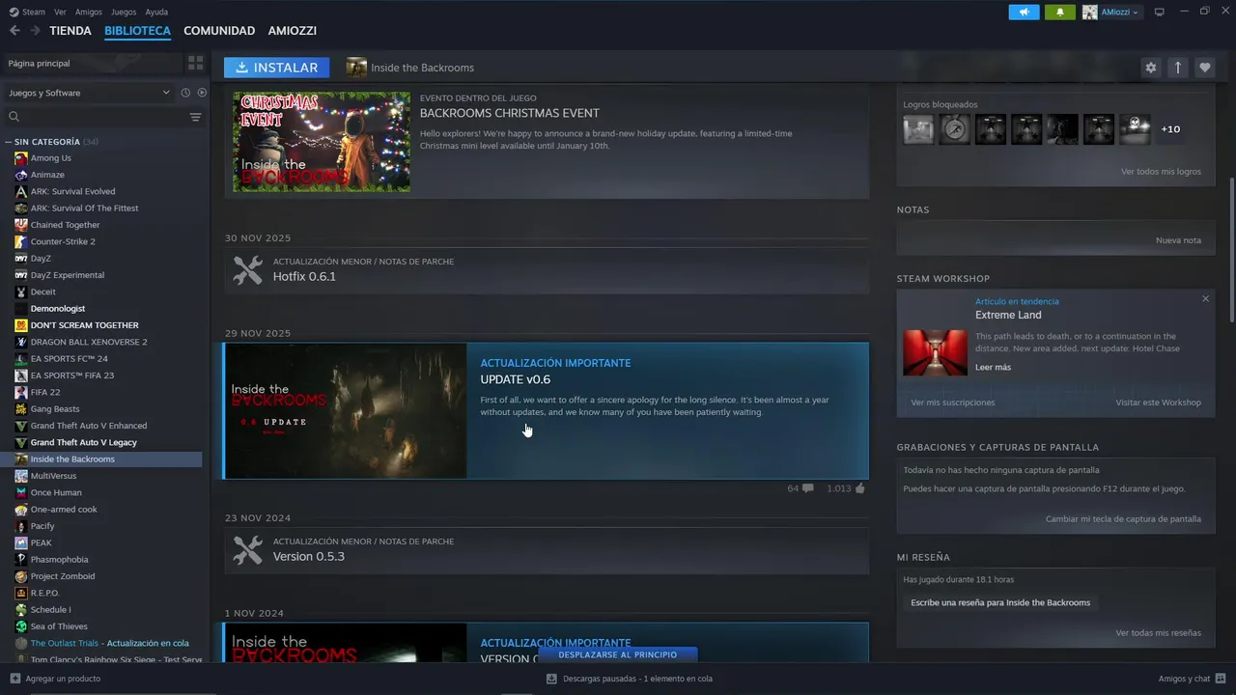Image resolution: width=1236 pixels, height=695 pixels.
Task: Click the page vertical scrollbar
Action: (1231, 251)
